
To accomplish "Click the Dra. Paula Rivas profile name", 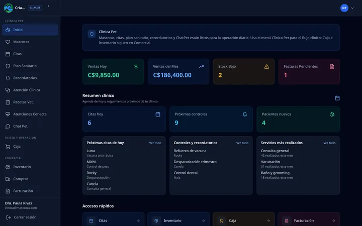I will (19, 203).
